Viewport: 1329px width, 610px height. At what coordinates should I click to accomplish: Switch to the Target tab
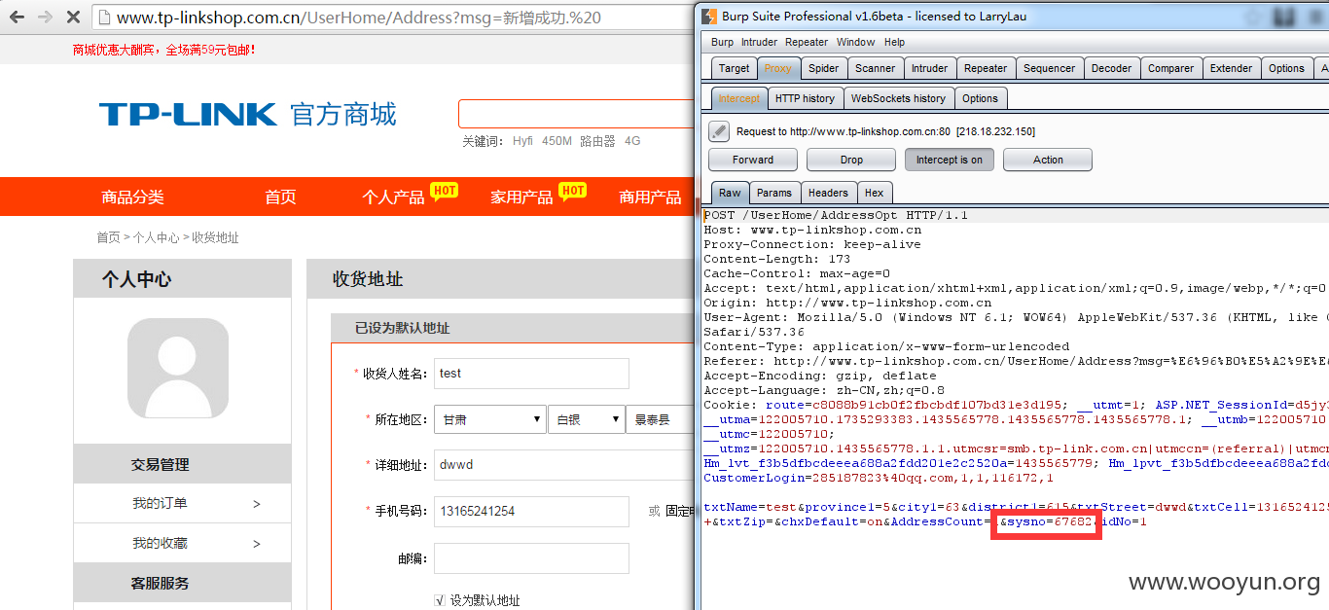734,68
